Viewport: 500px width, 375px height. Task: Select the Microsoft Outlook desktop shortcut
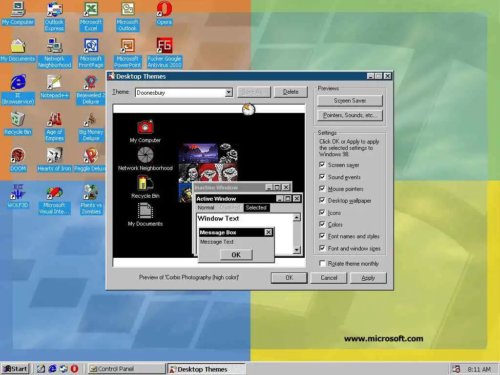(127, 17)
